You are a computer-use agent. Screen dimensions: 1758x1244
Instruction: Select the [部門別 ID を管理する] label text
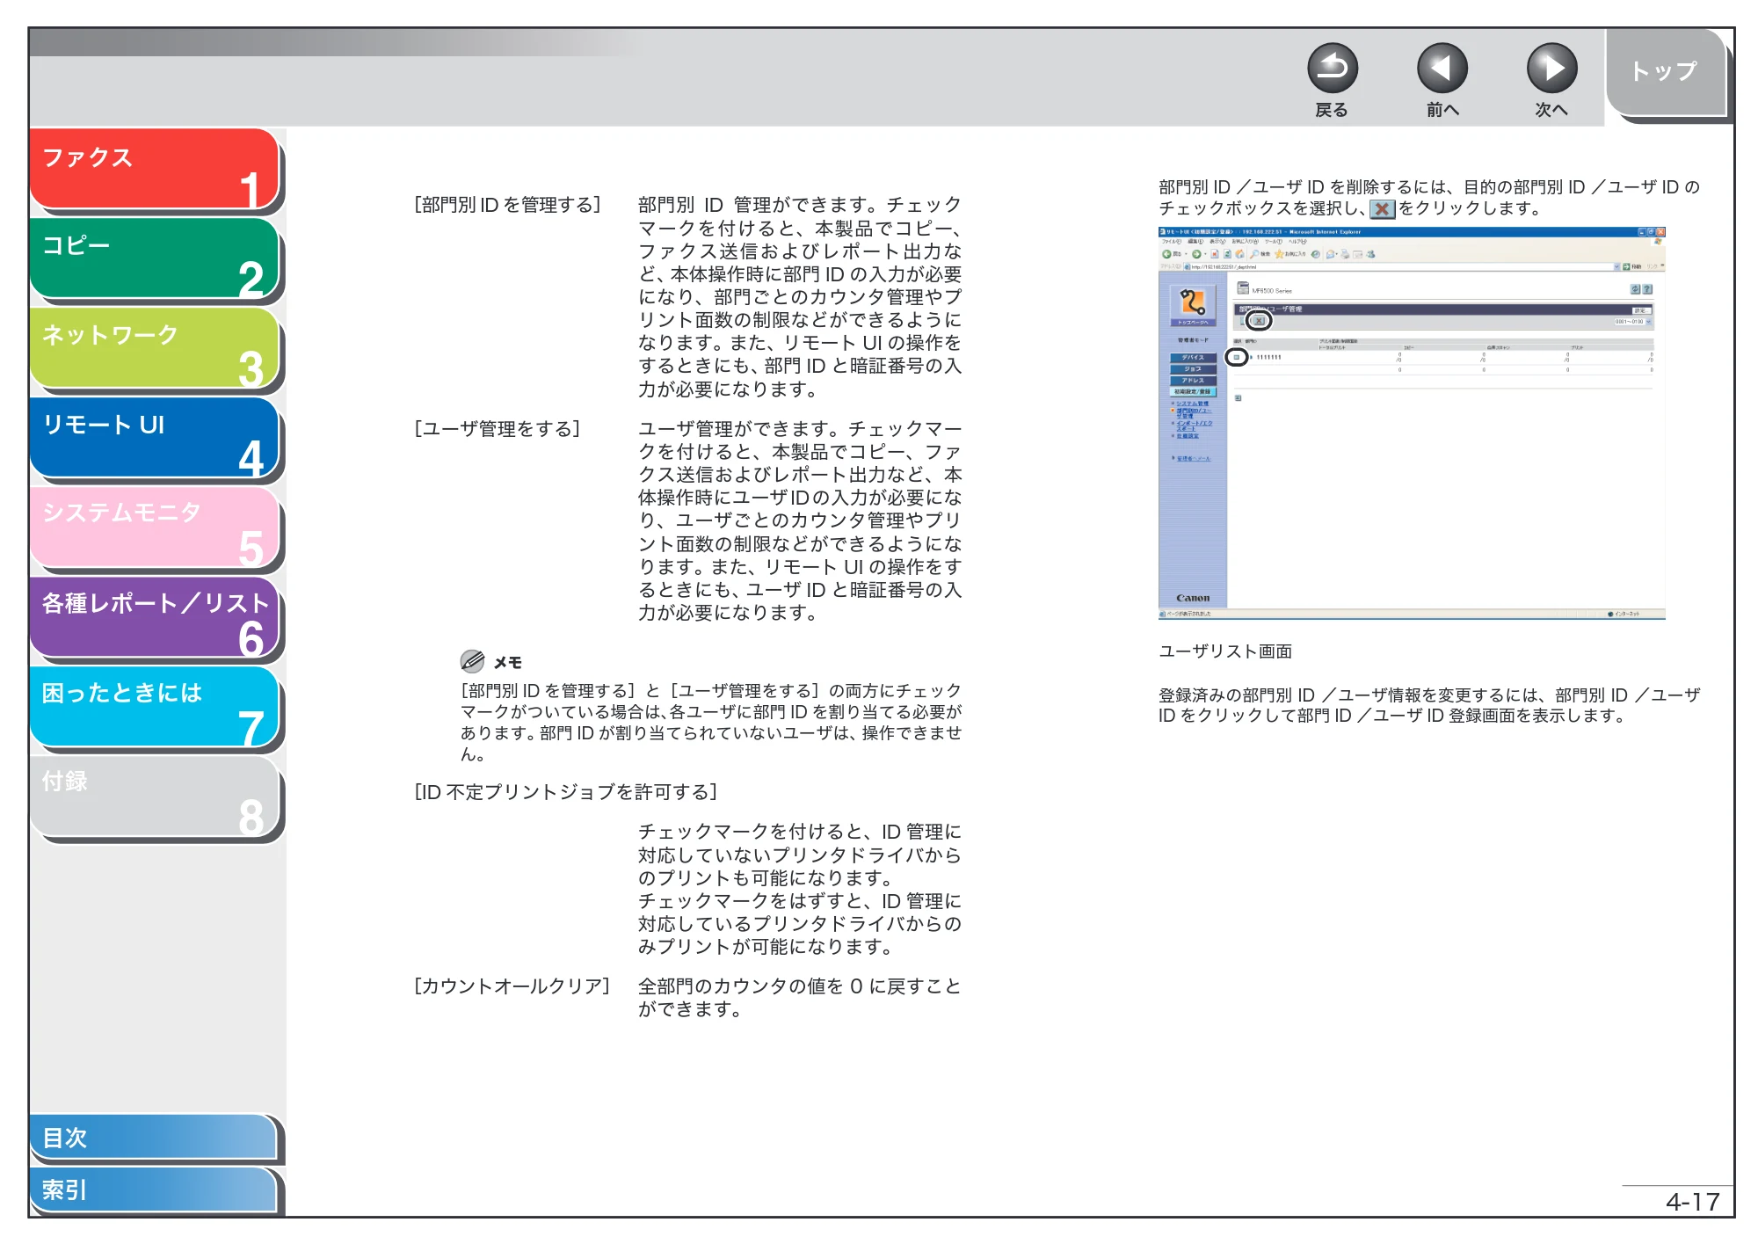coord(507,205)
